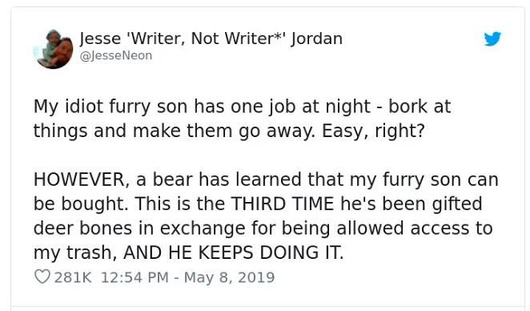The height and width of the screenshot is (311, 530).
Task: View the 281K likes count
Action: pyautogui.click(x=73, y=277)
